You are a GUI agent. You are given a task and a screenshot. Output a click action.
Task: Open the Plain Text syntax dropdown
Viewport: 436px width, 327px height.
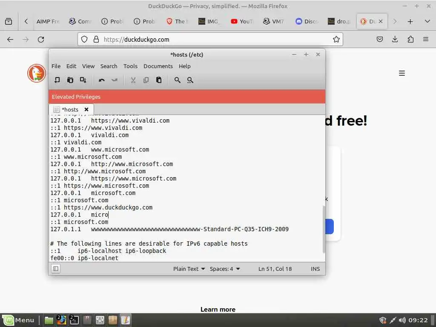(x=189, y=269)
